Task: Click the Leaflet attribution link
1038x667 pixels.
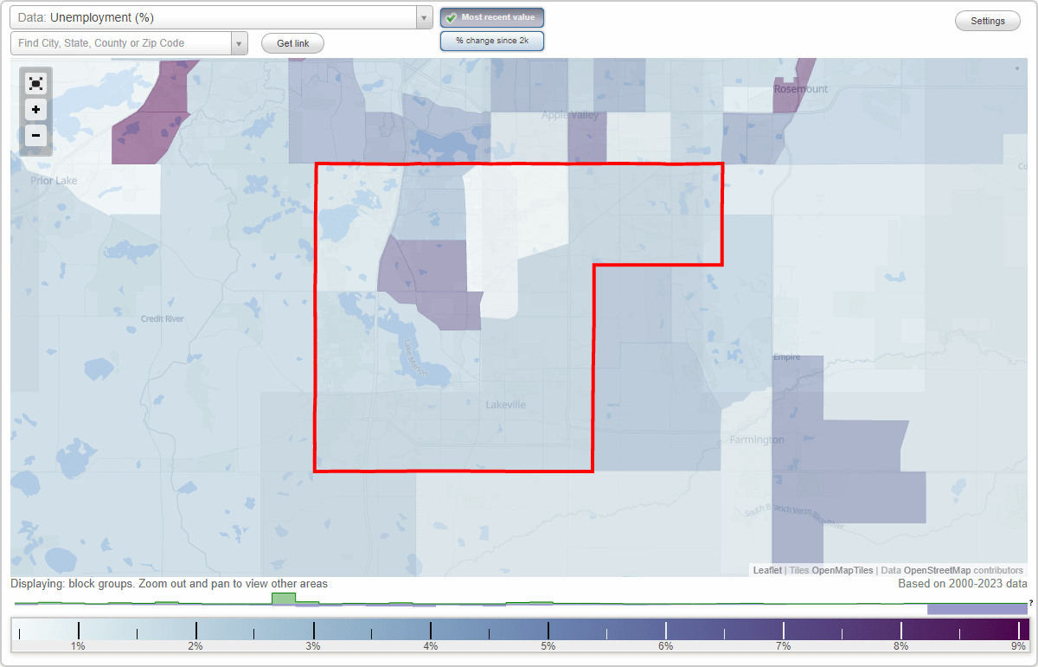Action: tap(766, 570)
